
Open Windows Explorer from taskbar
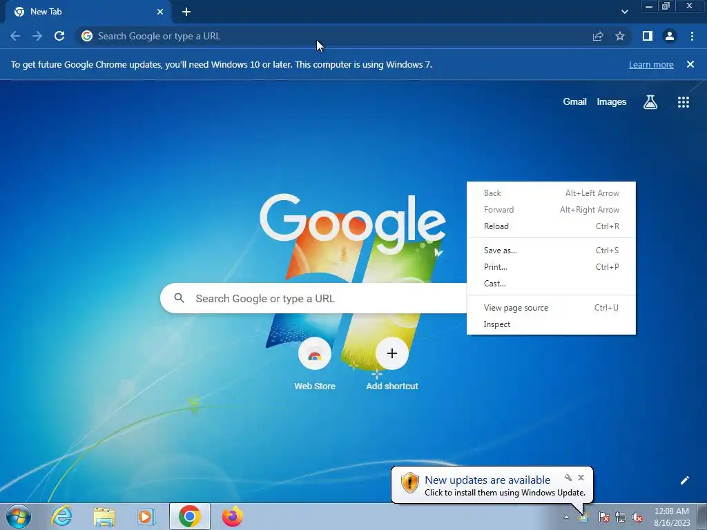click(x=104, y=516)
